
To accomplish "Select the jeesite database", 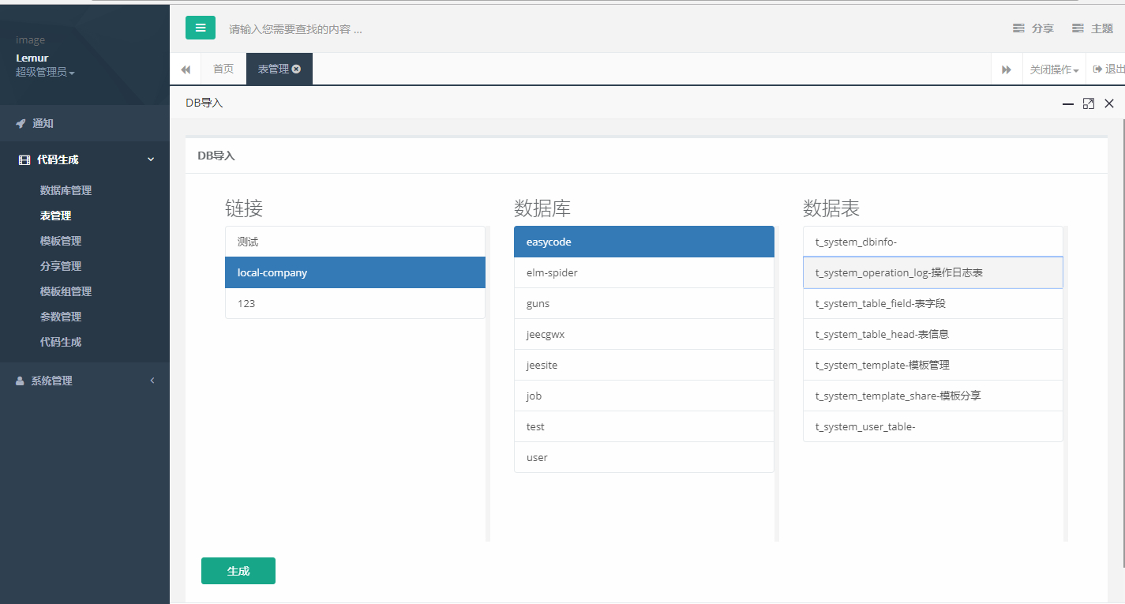I will (644, 365).
